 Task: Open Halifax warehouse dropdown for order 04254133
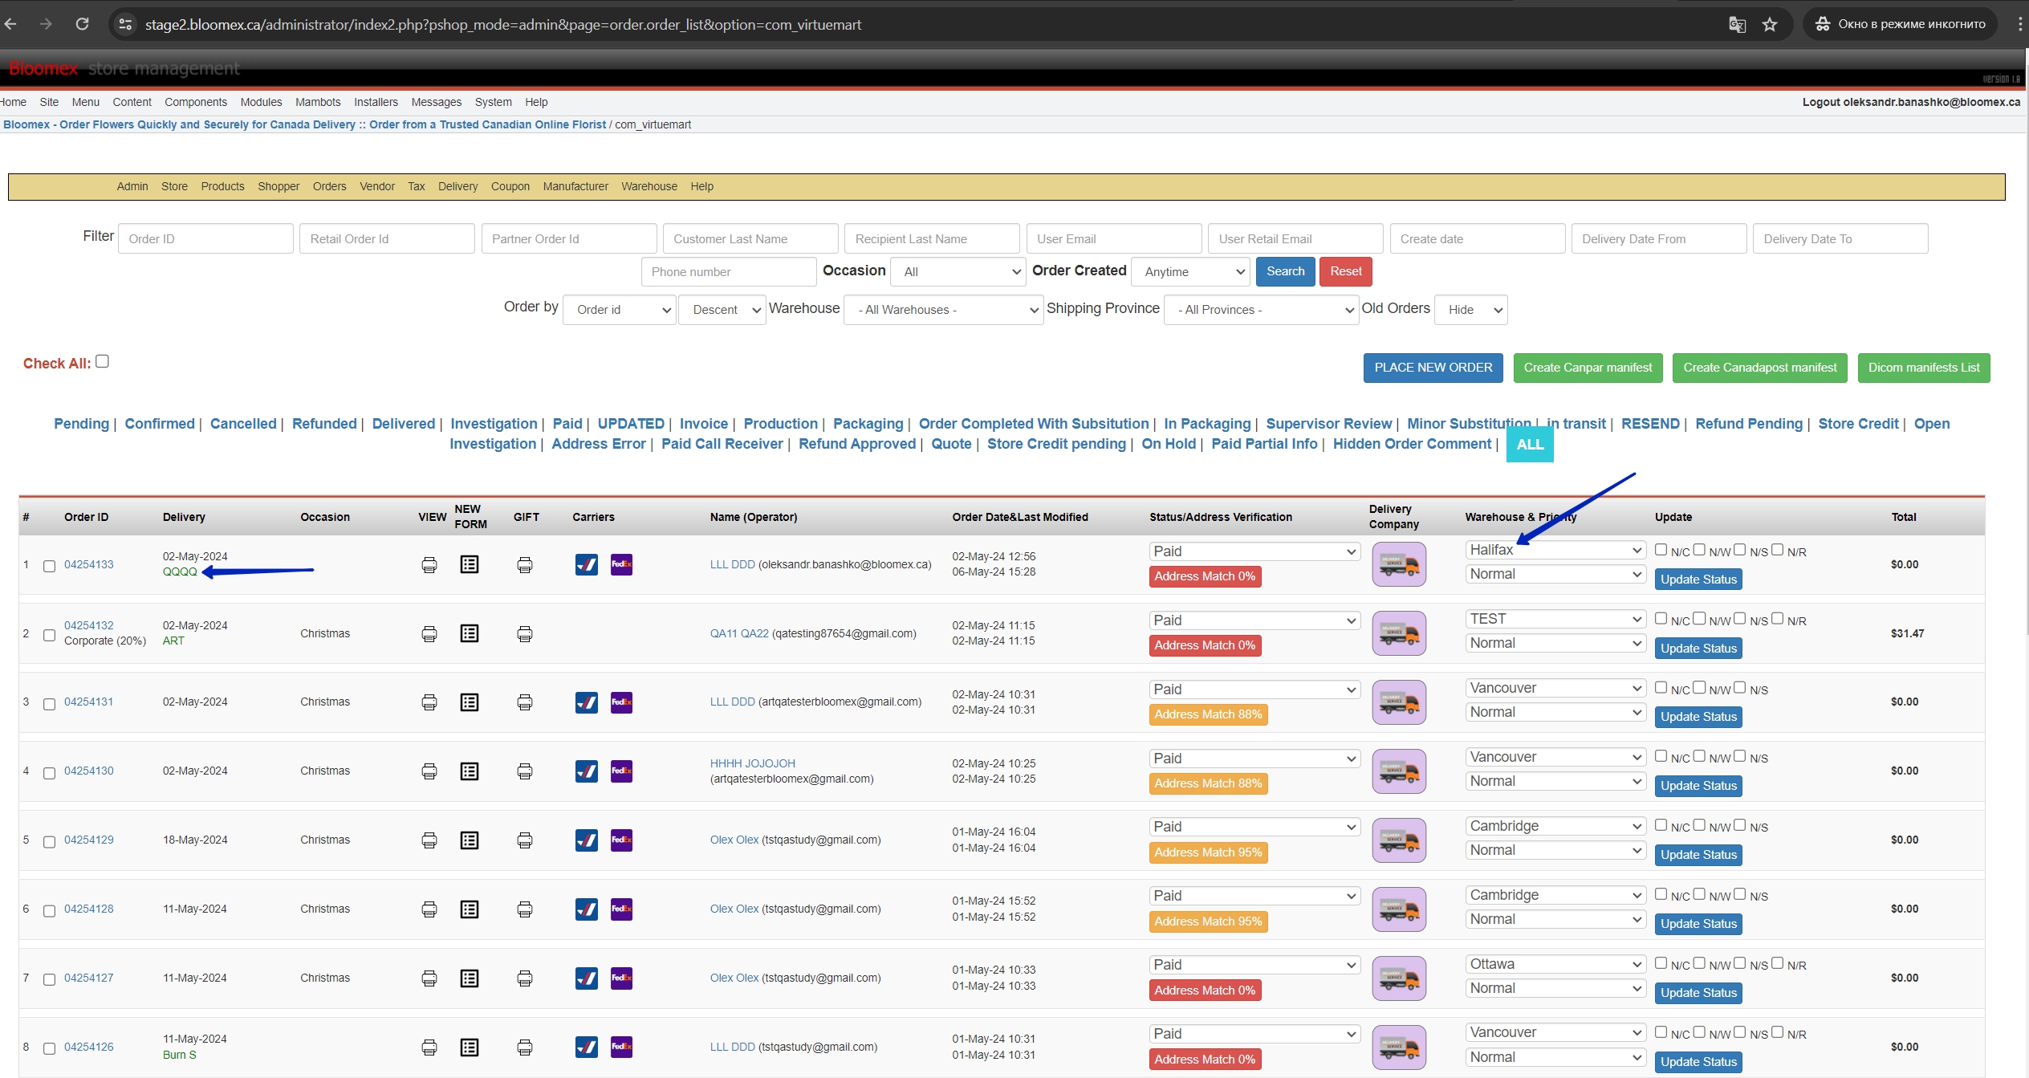(x=1555, y=550)
